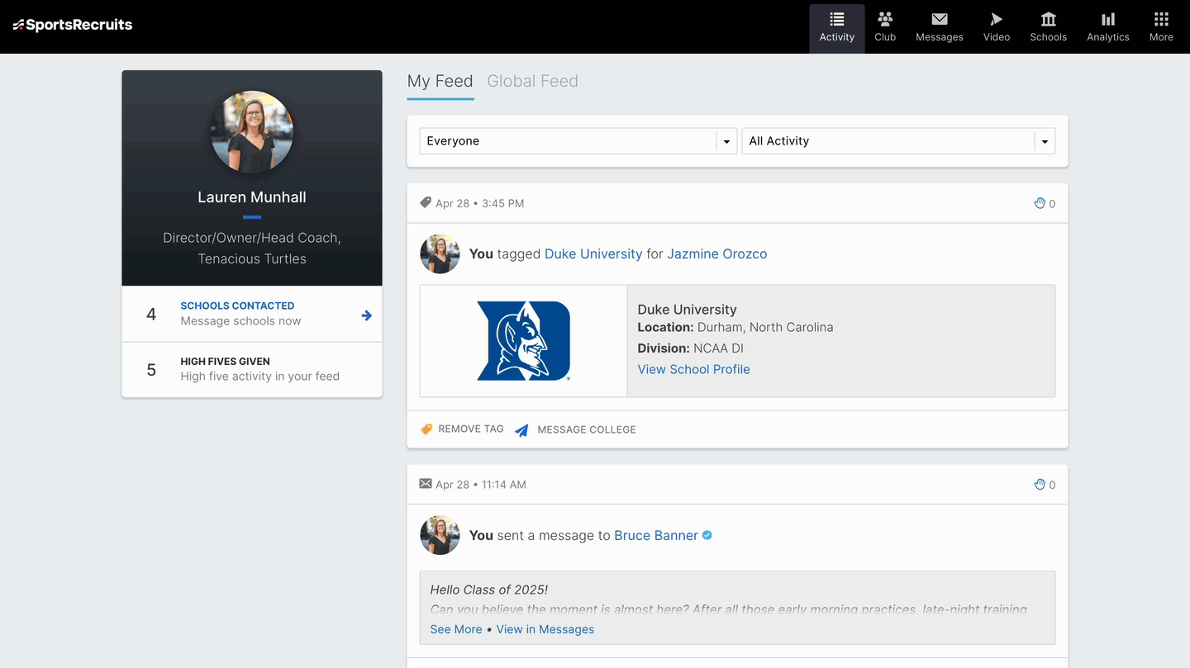Click the Duke Blue Devils logo
This screenshot has width=1190, height=668.
[524, 341]
